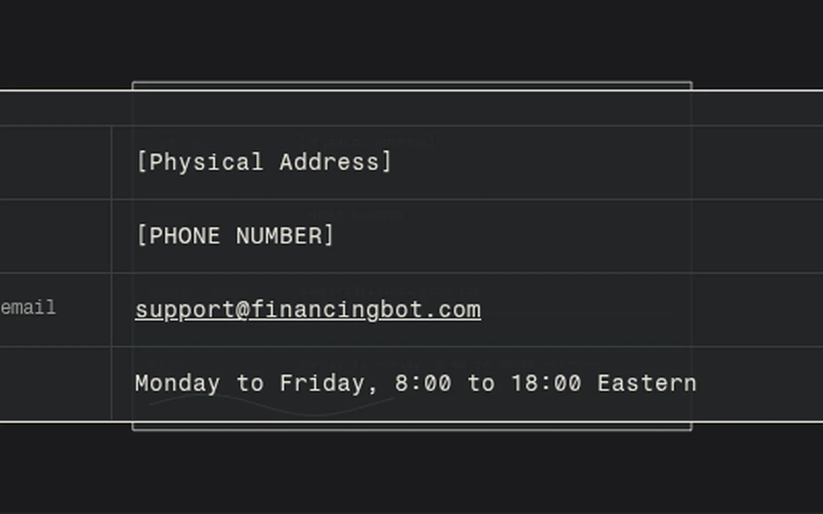Click the empty label cell beside Physical Address
This screenshot has width=823, height=514.
point(56,162)
